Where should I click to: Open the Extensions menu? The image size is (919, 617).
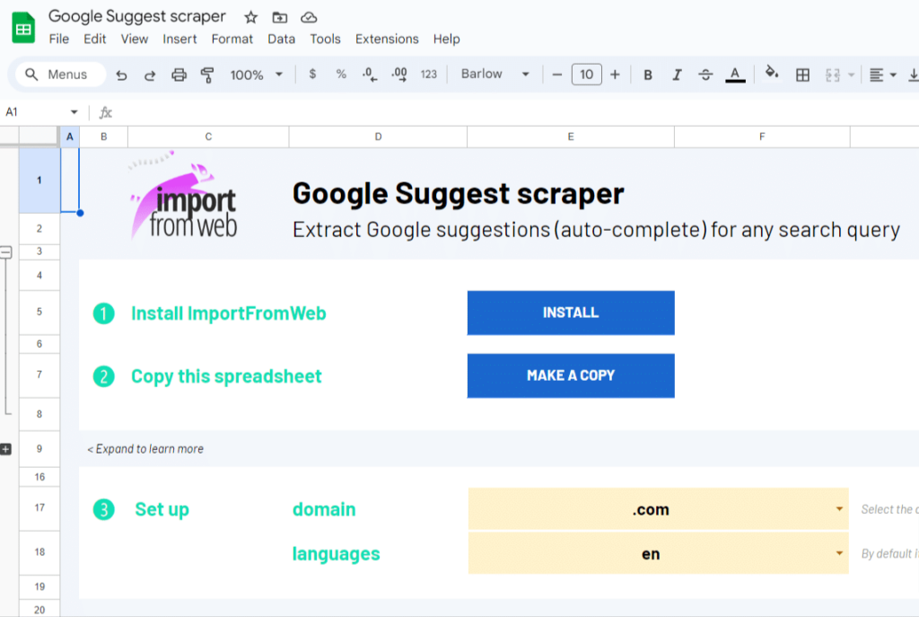point(387,39)
